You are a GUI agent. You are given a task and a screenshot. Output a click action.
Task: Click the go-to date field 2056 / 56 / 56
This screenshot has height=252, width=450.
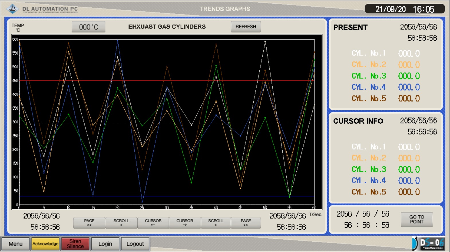coord(363,214)
